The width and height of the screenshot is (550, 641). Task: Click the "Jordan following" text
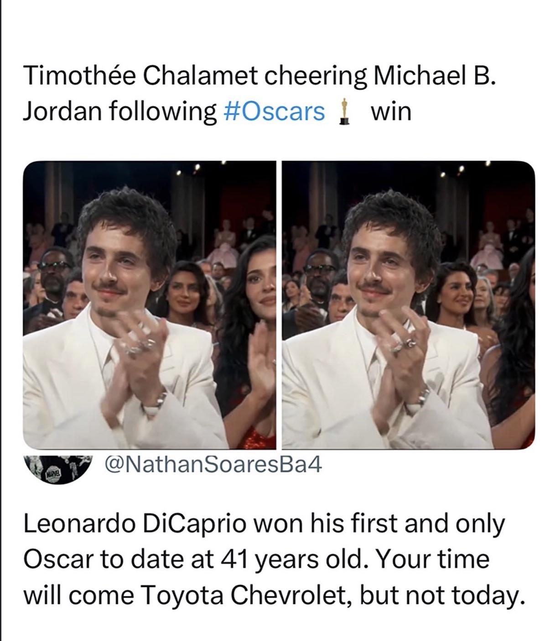(x=120, y=111)
